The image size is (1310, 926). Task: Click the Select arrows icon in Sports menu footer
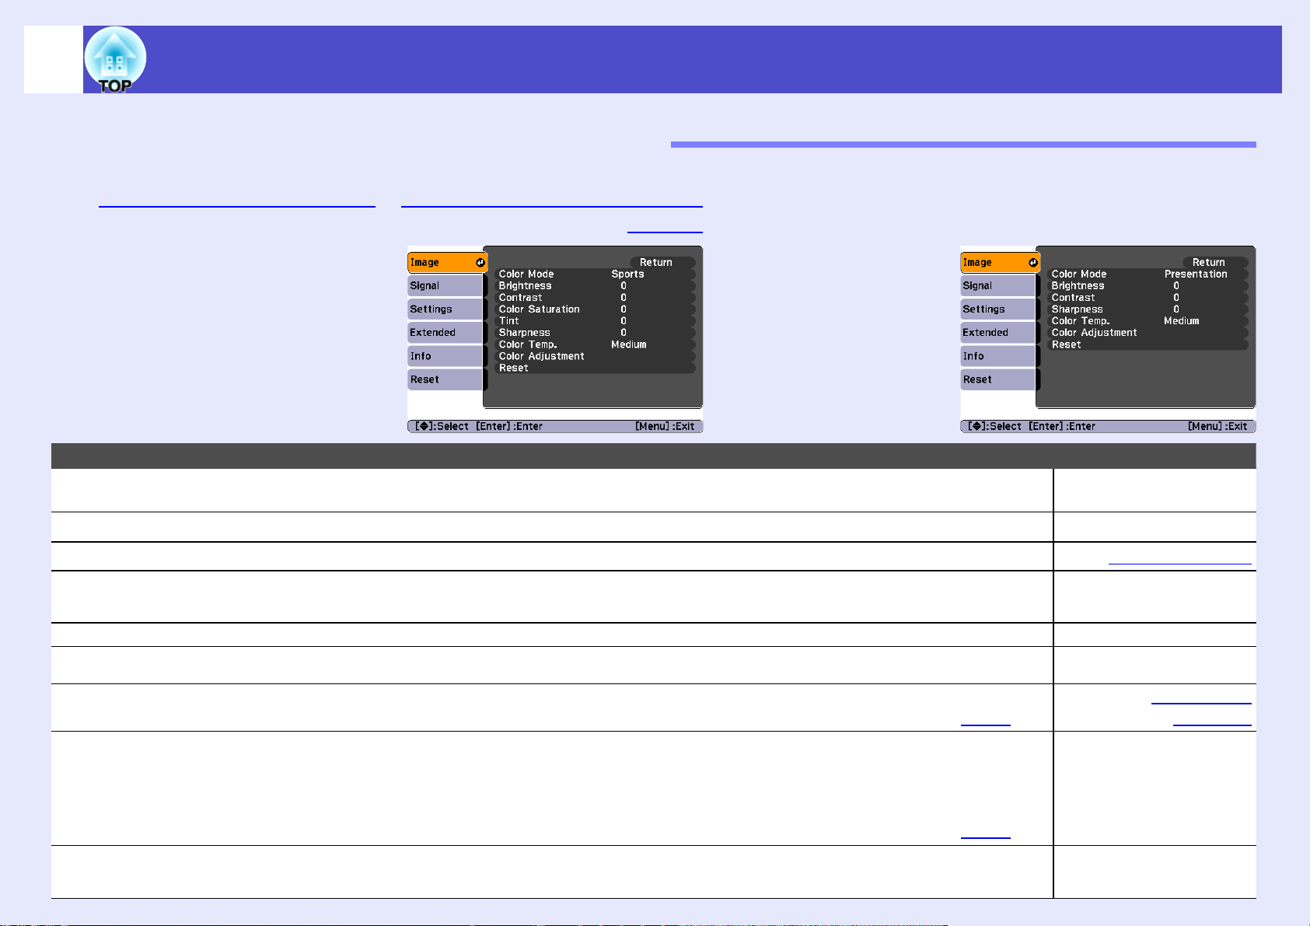pyautogui.click(x=423, y=426)
